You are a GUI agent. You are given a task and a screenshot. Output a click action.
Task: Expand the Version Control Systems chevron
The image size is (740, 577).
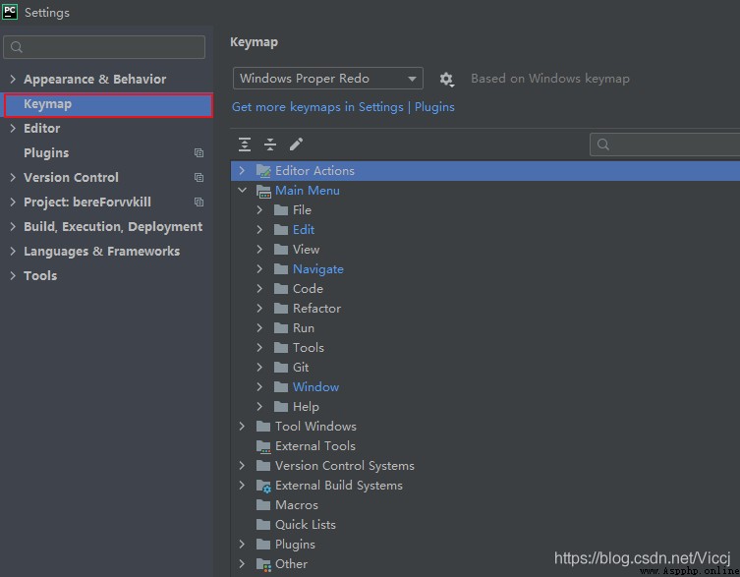(x=242, y=466)
